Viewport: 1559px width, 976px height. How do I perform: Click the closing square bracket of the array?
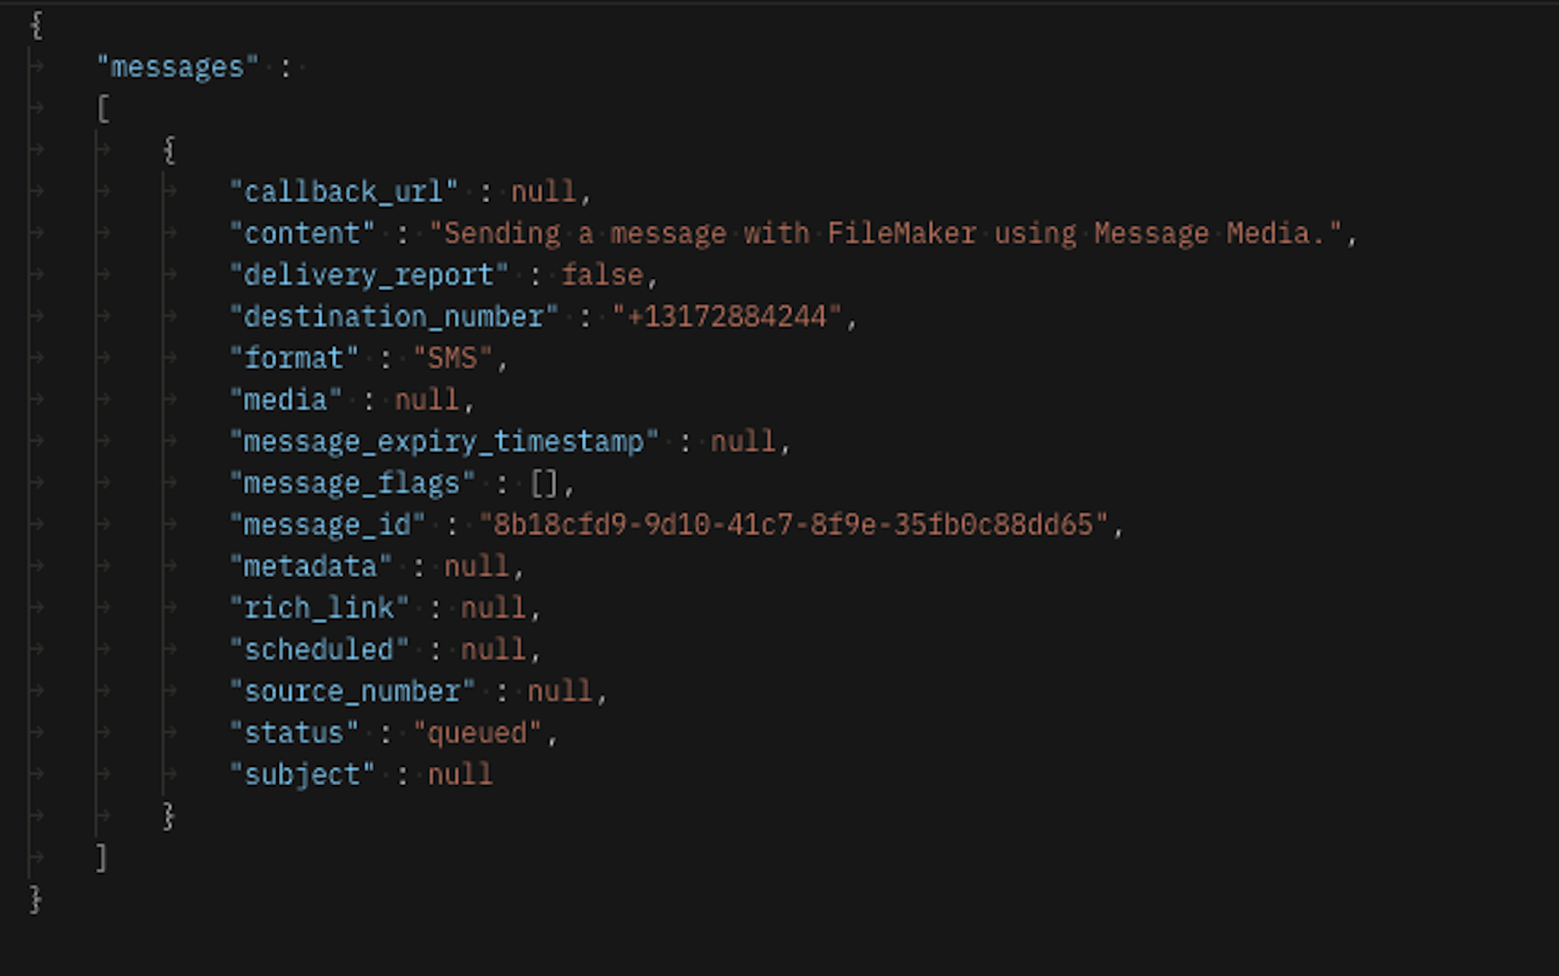102,858
